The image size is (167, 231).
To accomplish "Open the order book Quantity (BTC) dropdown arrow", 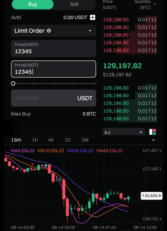I will coord(154,4).
